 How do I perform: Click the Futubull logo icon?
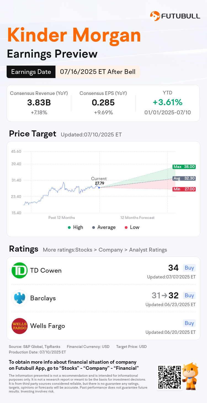coord(155,16)
